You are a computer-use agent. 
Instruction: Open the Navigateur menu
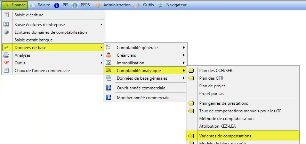176,5
